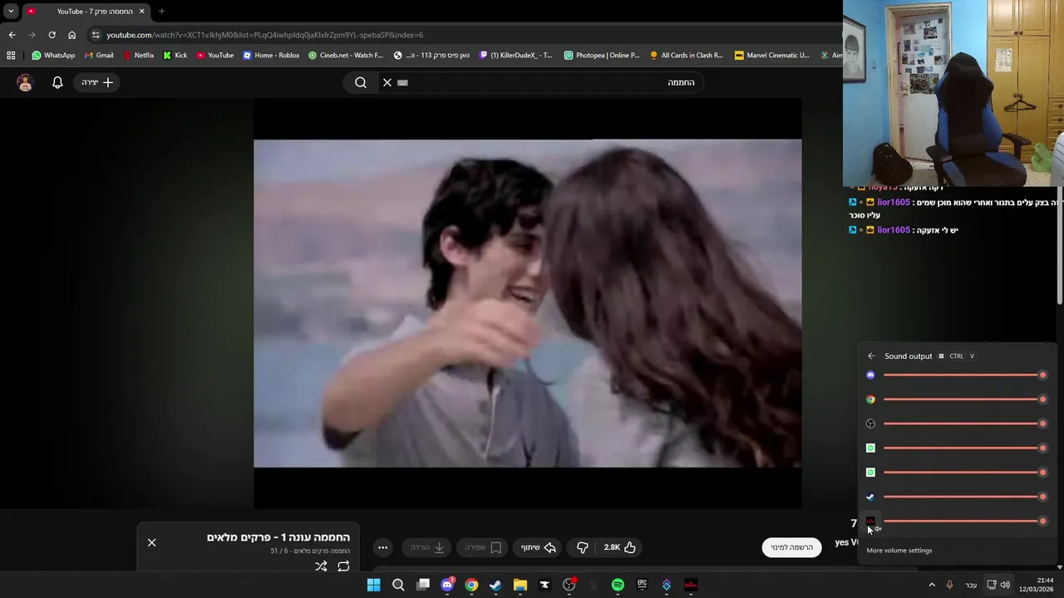Open the YouTube account avatar menu
The image size is (1064, 598).
click(x=25, y=82)
